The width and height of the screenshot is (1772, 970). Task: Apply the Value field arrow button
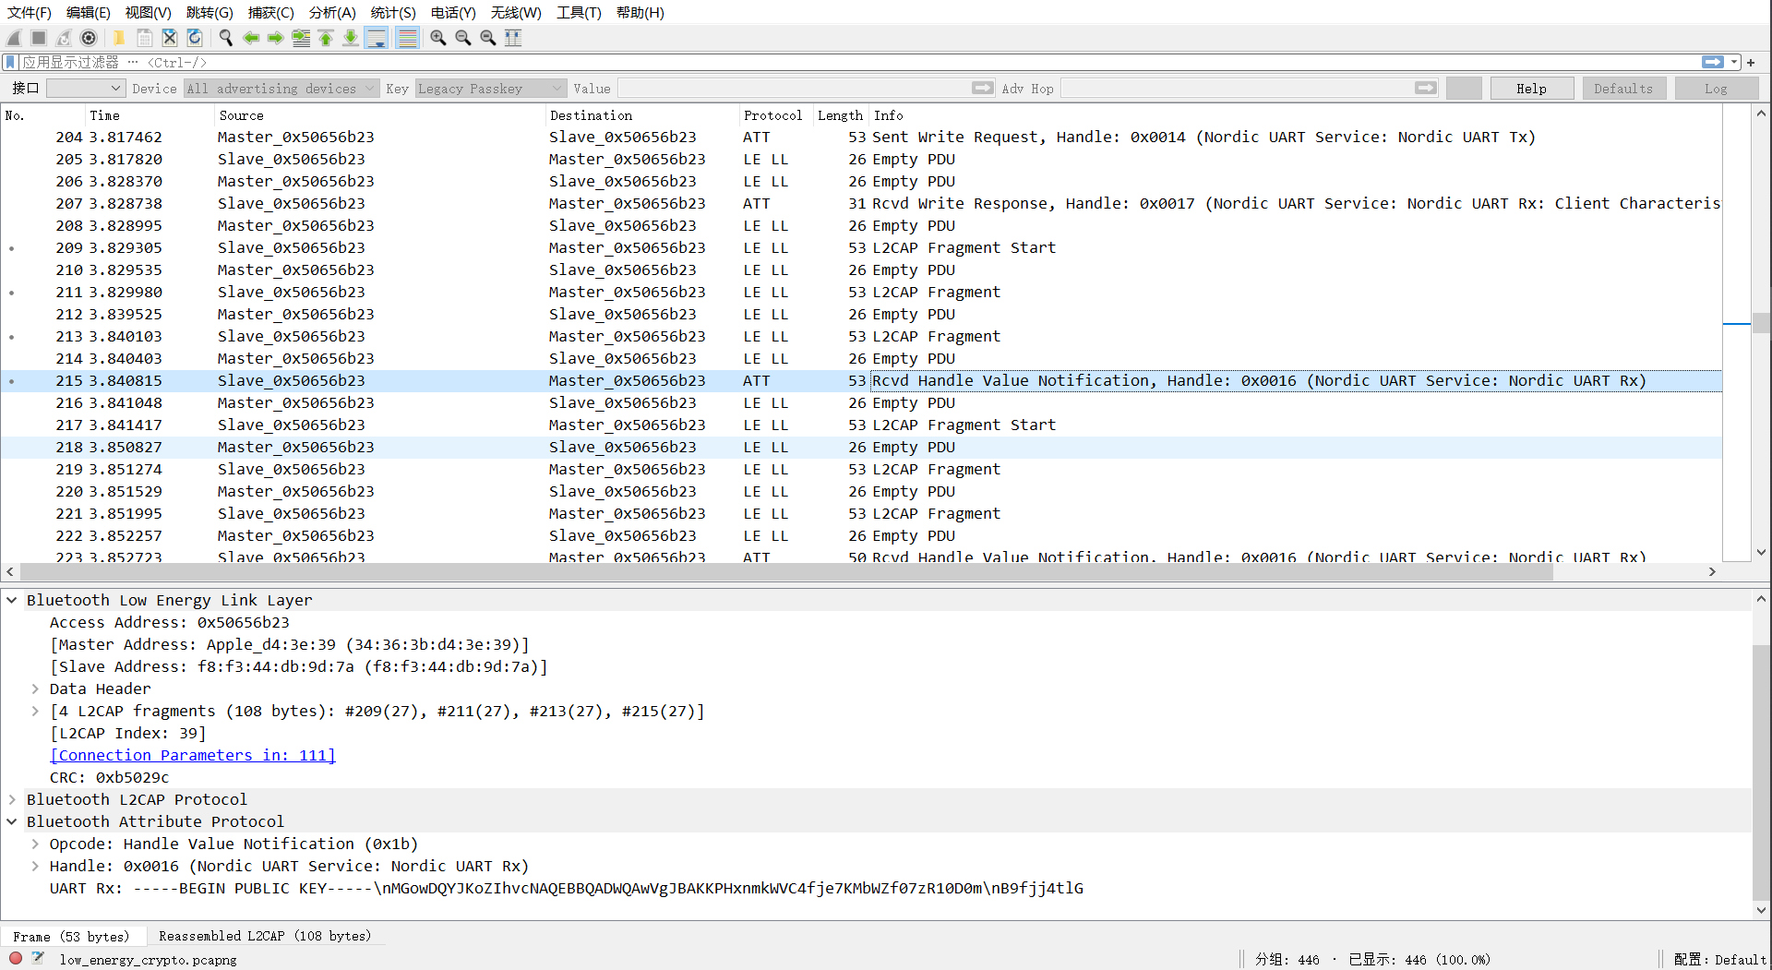click(x=983, y=88)
